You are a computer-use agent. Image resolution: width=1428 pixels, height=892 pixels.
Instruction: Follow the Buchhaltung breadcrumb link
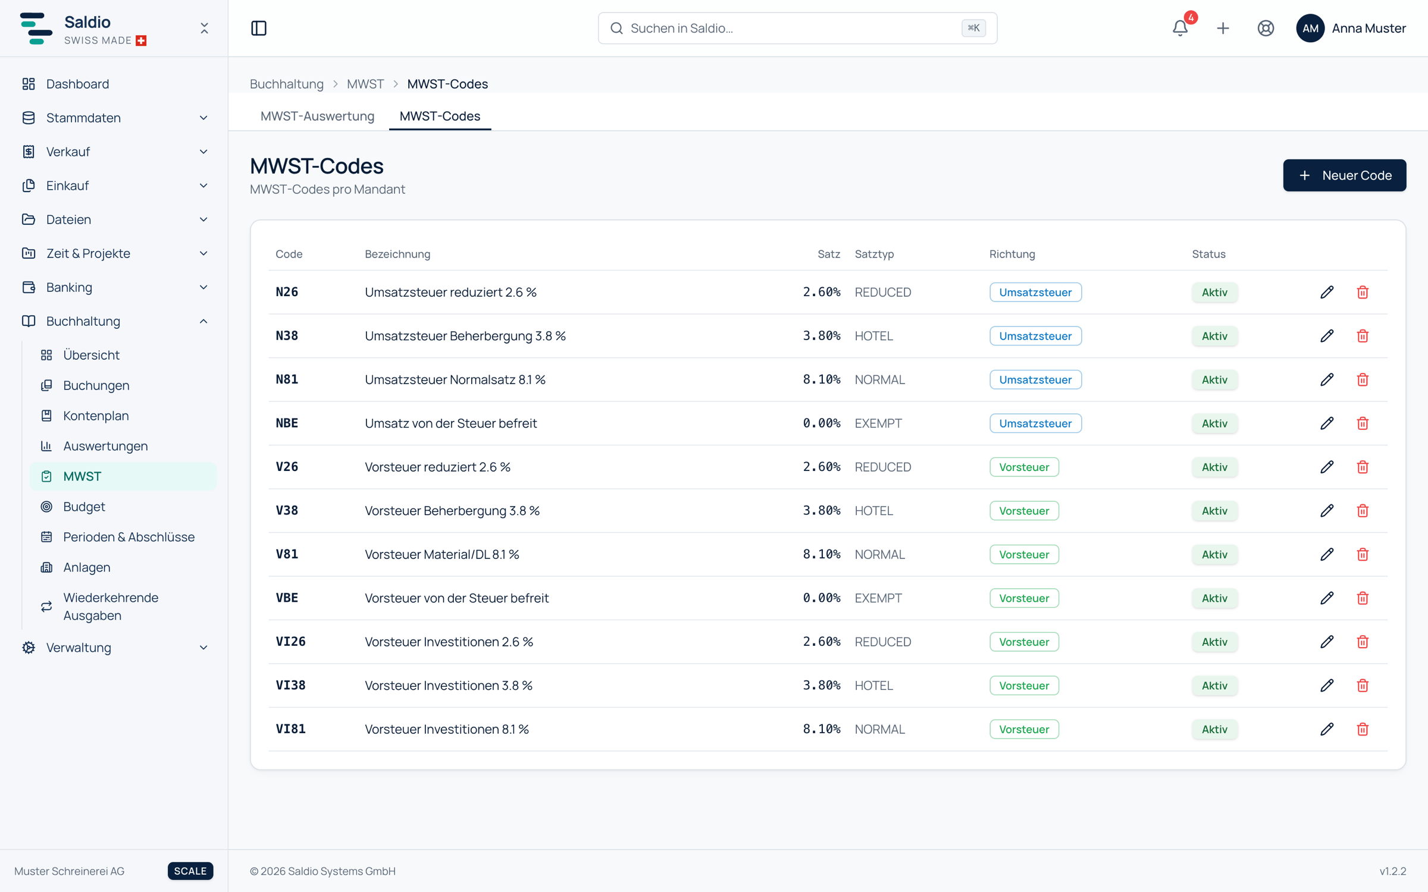[x=287, y=84]
